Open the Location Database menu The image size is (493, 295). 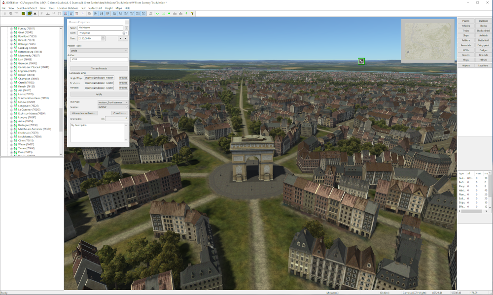click(68, 8)
